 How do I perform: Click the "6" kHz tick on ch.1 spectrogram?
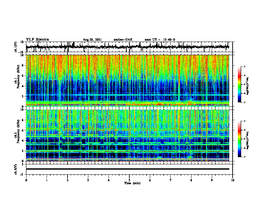pos(23,76)
